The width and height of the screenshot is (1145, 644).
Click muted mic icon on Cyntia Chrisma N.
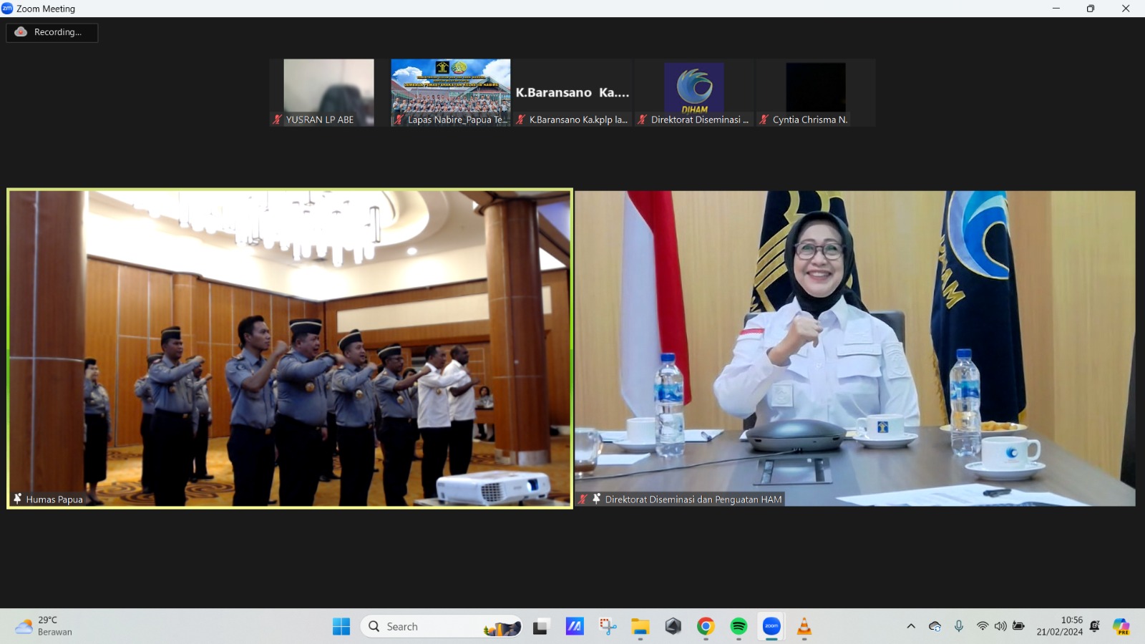[764, 119]
